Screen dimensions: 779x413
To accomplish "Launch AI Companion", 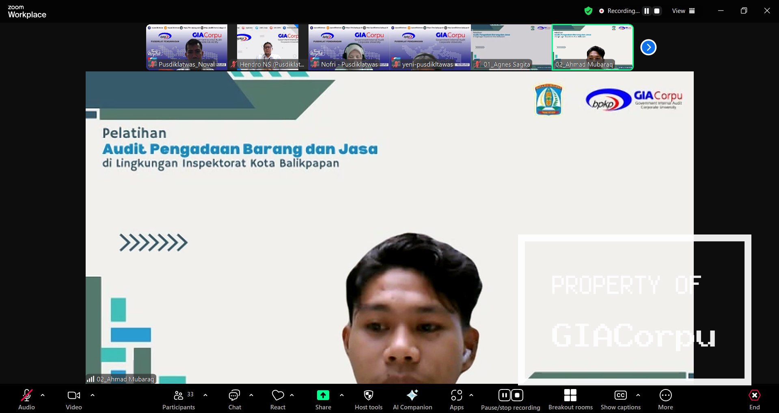I will pyautogui.click(x=412, y=400).
